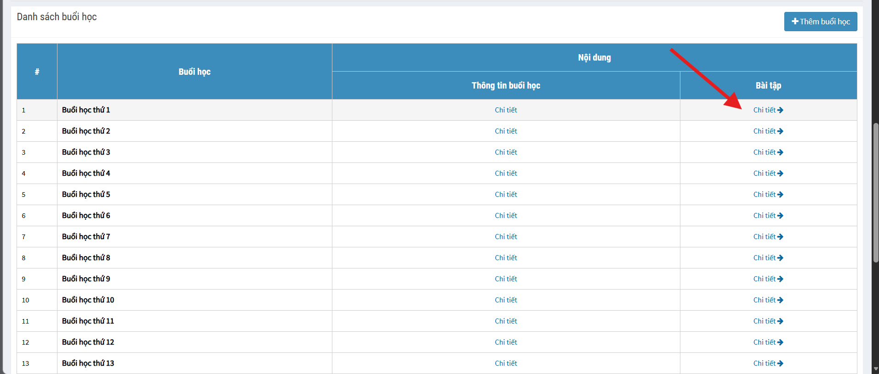Add a new lesson with Thêm buổi học
Viewport: 879px width, 374px height.
point(821,22)
